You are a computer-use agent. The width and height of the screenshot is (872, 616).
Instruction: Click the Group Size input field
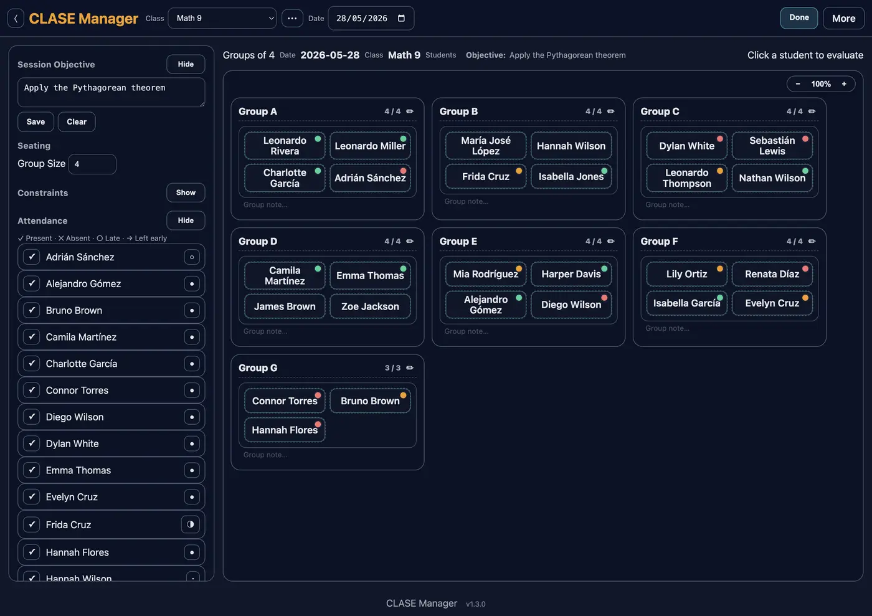point(92,164)
